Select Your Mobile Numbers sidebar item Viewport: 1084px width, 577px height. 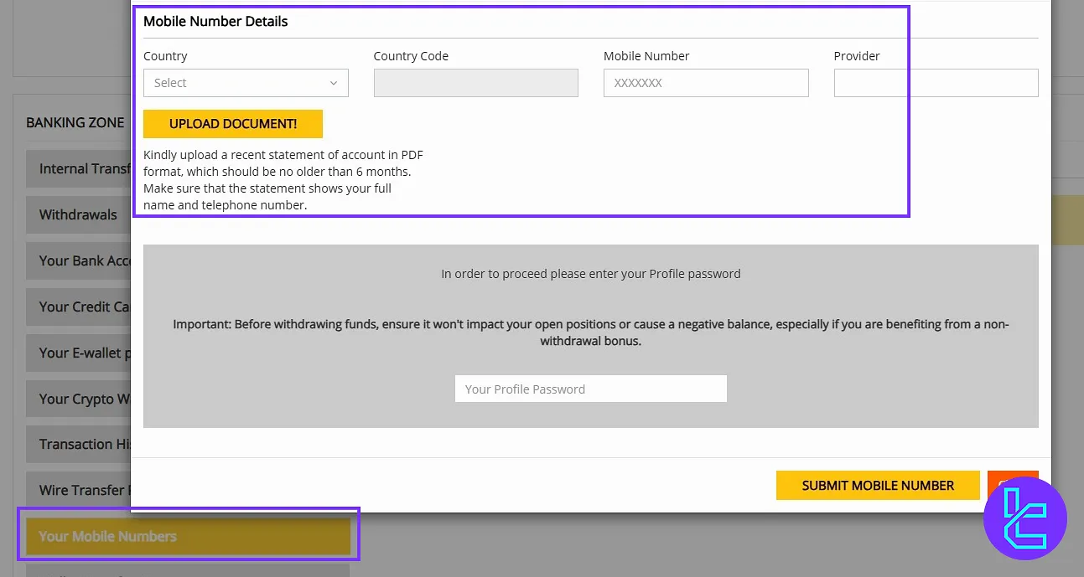pyautogui.click(x=188, y=536)
